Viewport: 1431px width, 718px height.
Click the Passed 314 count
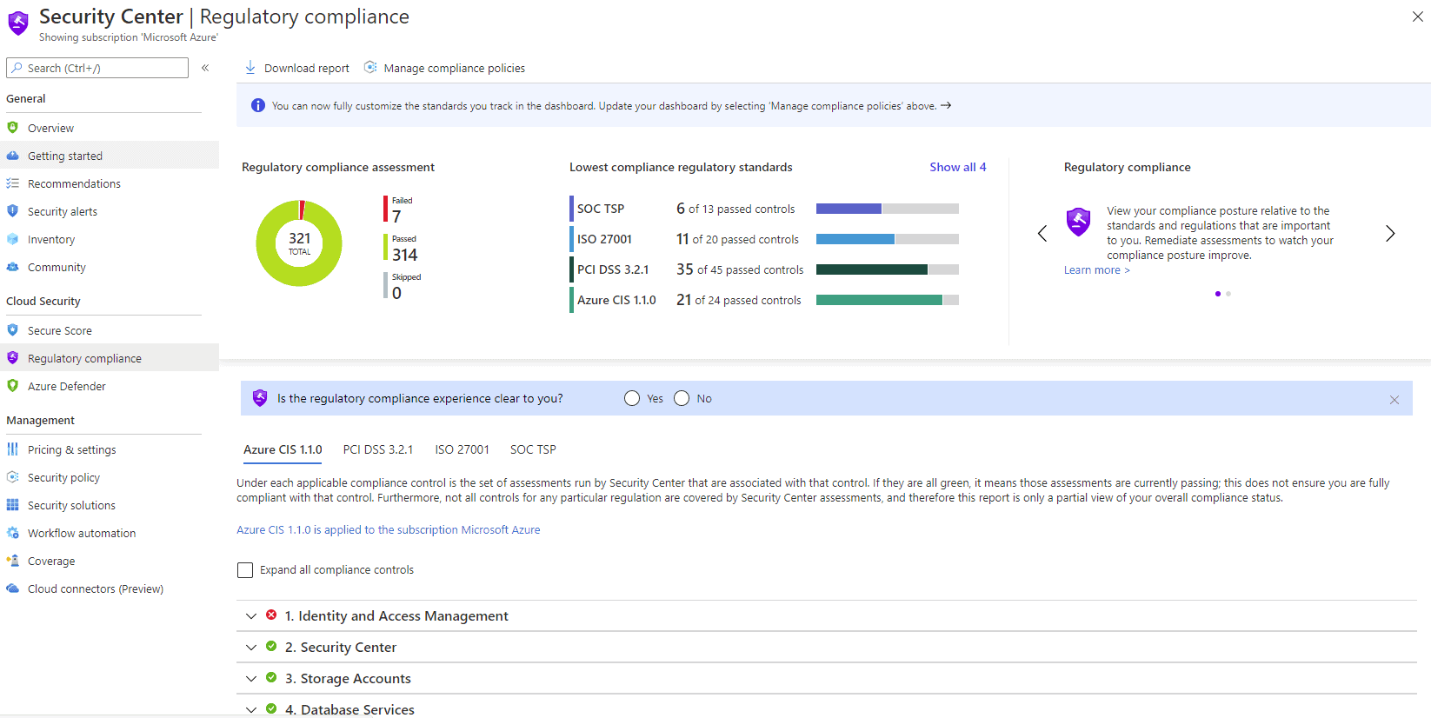tap(402, 248)
